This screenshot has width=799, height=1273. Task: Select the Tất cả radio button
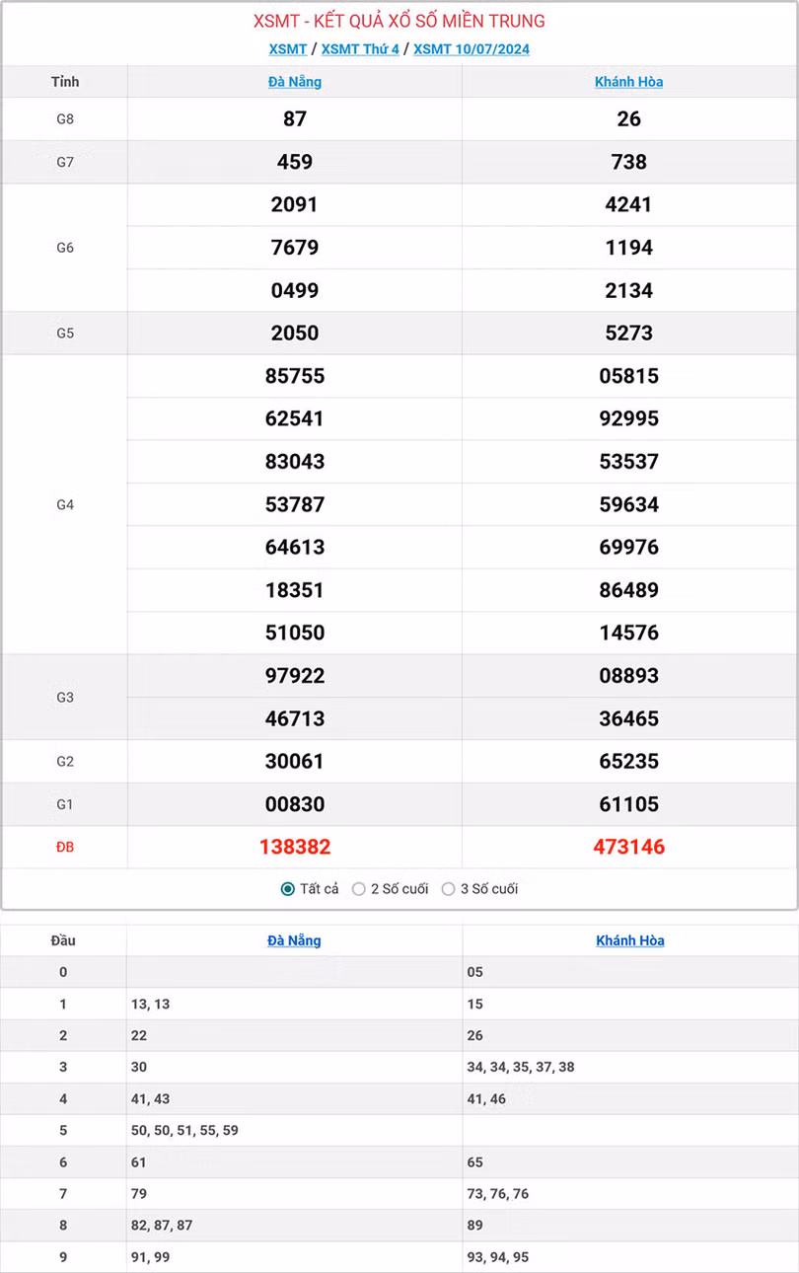click(x=288, y=889)
